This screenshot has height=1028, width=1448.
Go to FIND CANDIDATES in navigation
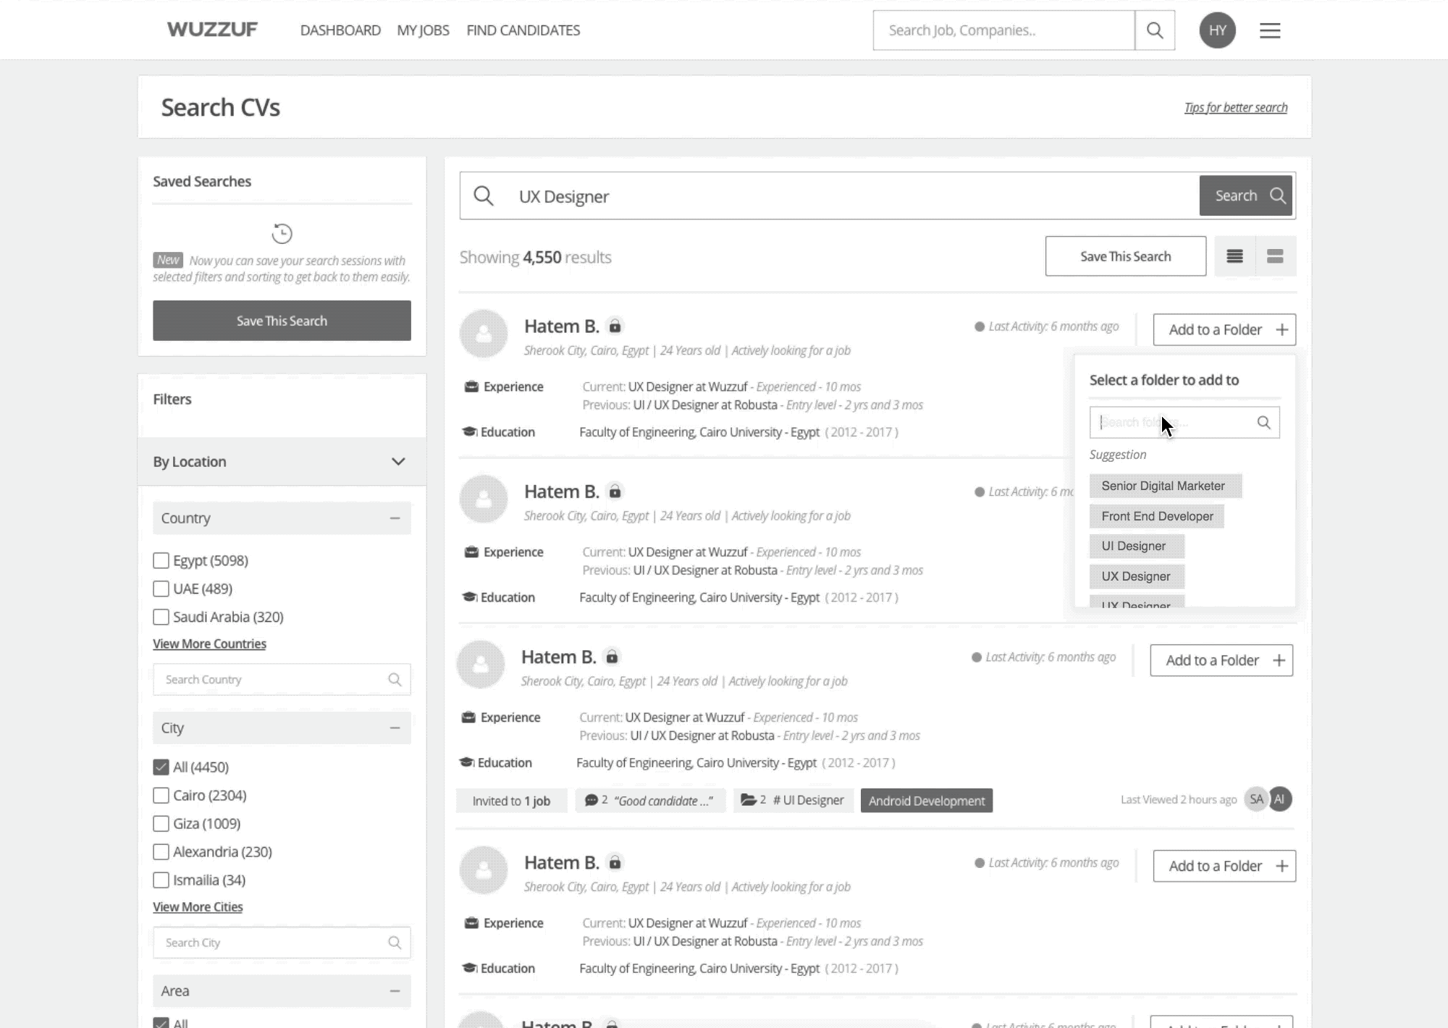point(523,30)
